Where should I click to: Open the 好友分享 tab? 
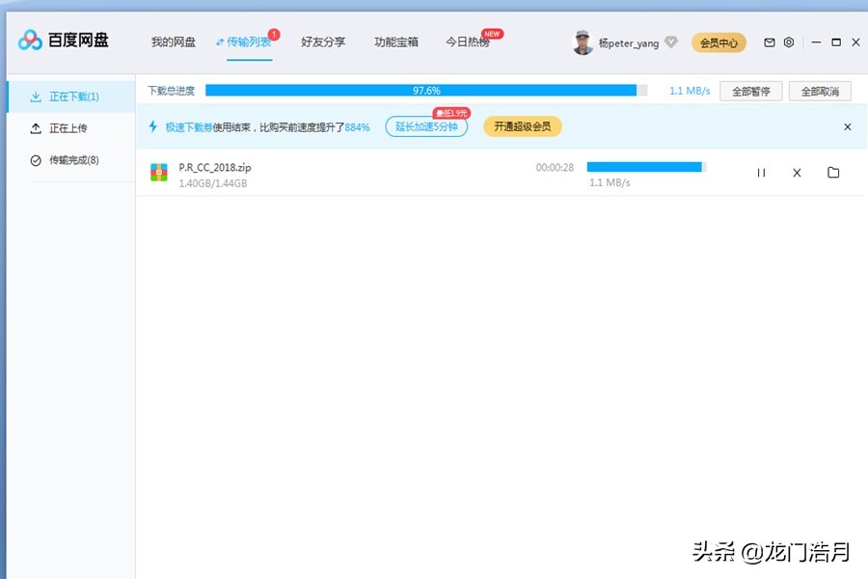pos(323,42)
